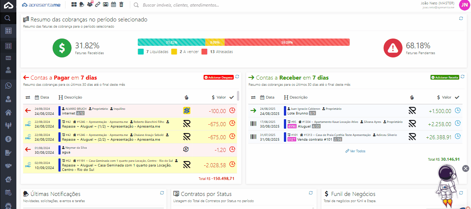Image resolution: width=471 pixels, height=209 pixels.
Task: Click the dollar coin icon in left sidebar
Action: click(x=8, y=139)
